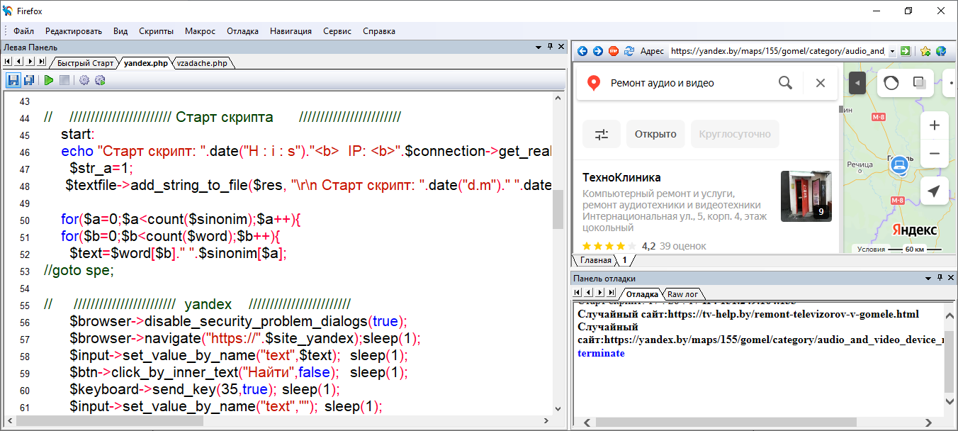Zoom in on the map with plus button
This screenshot has height=431, width=958.
click(x=934, y=125)
